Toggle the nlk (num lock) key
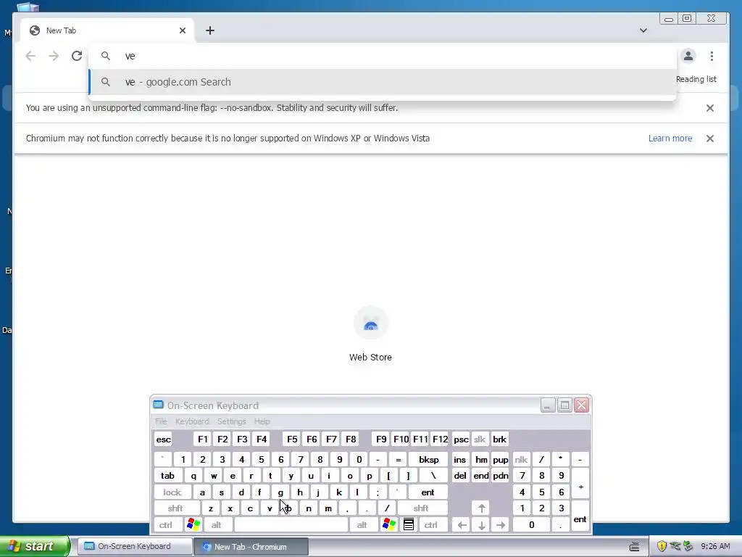This screenshot has width=742, height=557. coord(521,459)
